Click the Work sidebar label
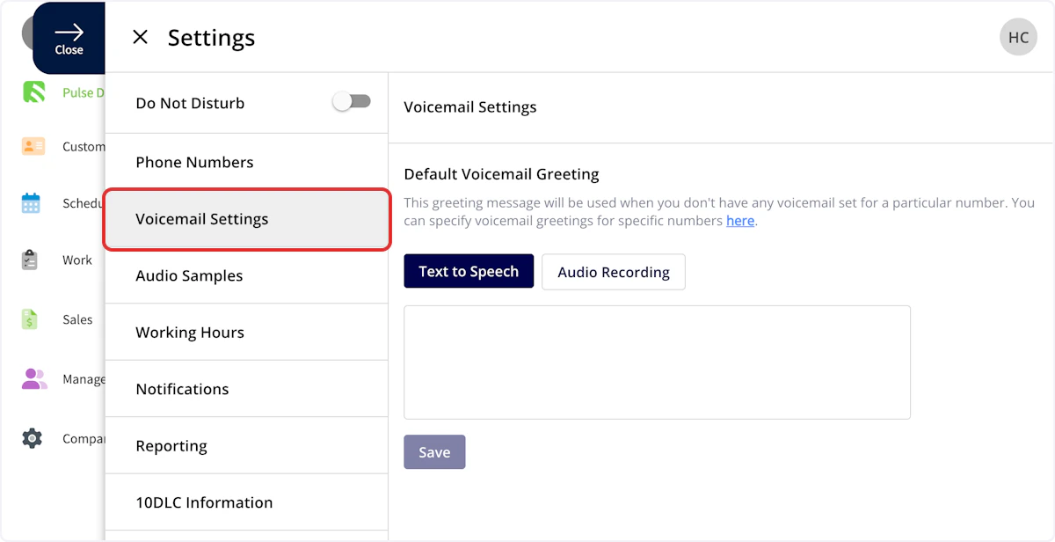Screen dimensions: 1055x542 [x=77, y=260]
